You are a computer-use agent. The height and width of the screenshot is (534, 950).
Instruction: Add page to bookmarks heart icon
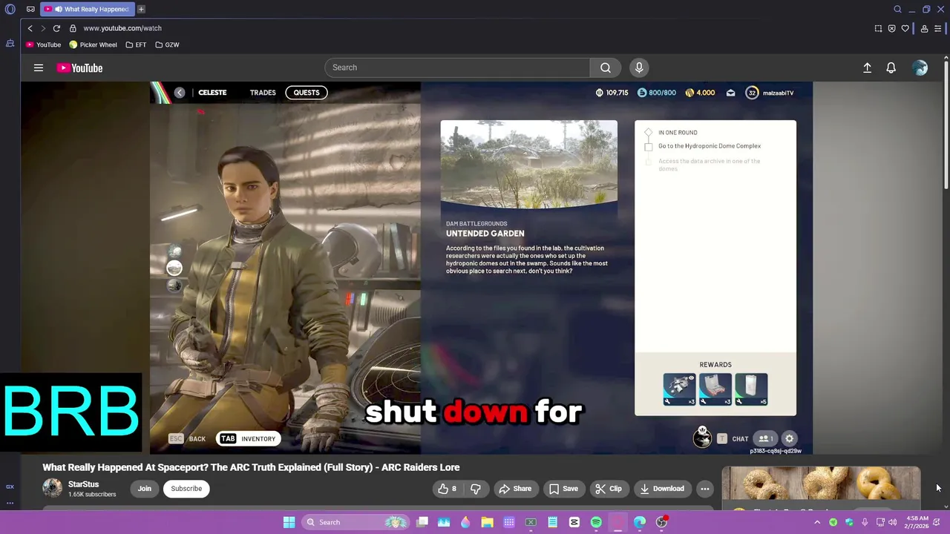pos(905,28)
